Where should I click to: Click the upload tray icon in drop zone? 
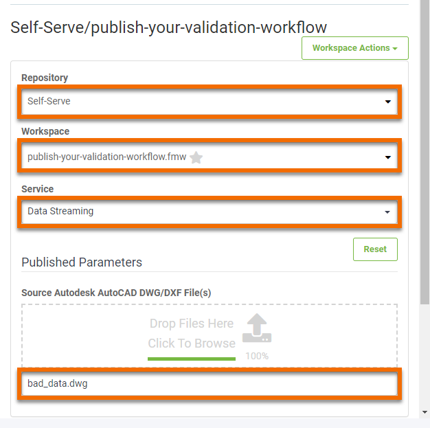(x=257, y=329)
